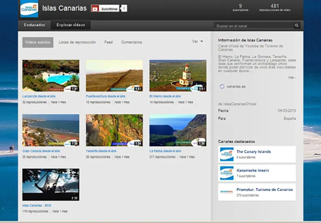
Task: Switch to the Explorar vídeos tab
Action: pos(71,25)
